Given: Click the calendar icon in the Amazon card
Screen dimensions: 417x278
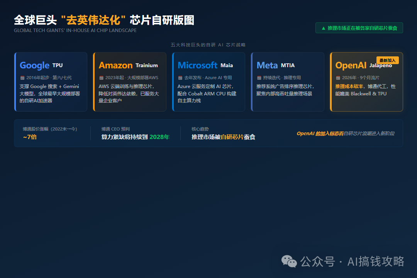Looking at the screenshot, I should (101, 78).
